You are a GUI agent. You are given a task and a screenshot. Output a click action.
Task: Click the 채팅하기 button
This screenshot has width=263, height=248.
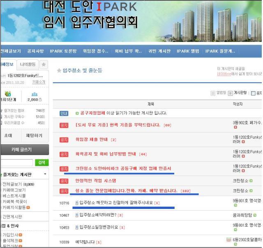coord(34,135)
